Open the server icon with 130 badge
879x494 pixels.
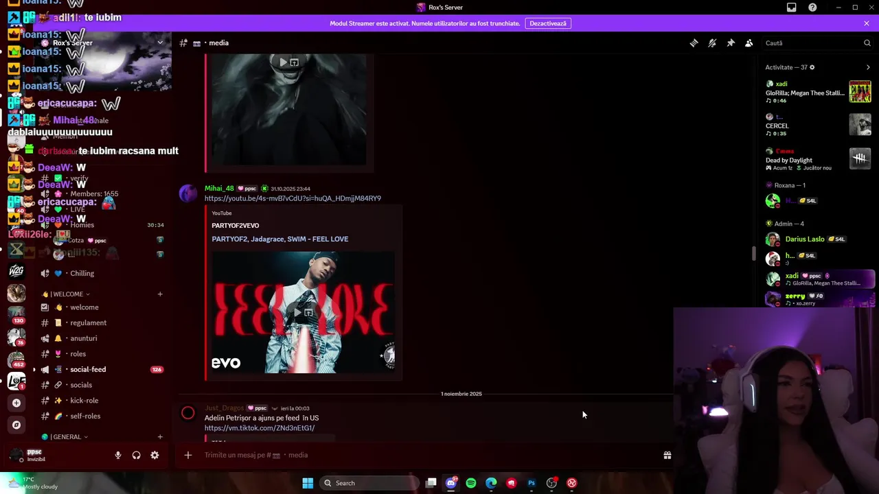point(16,315)
